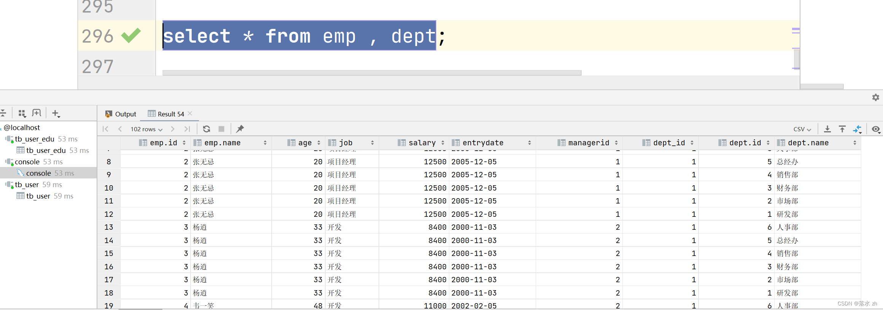
Task: Jump to last results page
Action: click(x=187, y=129)
